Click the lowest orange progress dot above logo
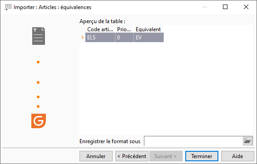The height and width of the screenshot is (164, 257). point(38,106)
